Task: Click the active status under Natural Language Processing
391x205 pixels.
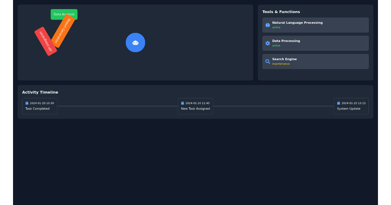Action: 276,27
